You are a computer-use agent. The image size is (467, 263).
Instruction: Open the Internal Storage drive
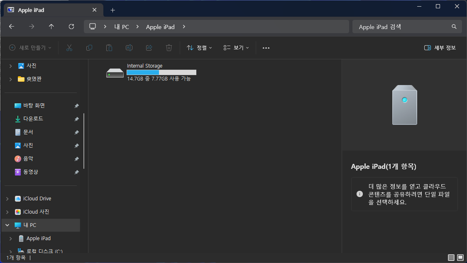coord(151,72)
